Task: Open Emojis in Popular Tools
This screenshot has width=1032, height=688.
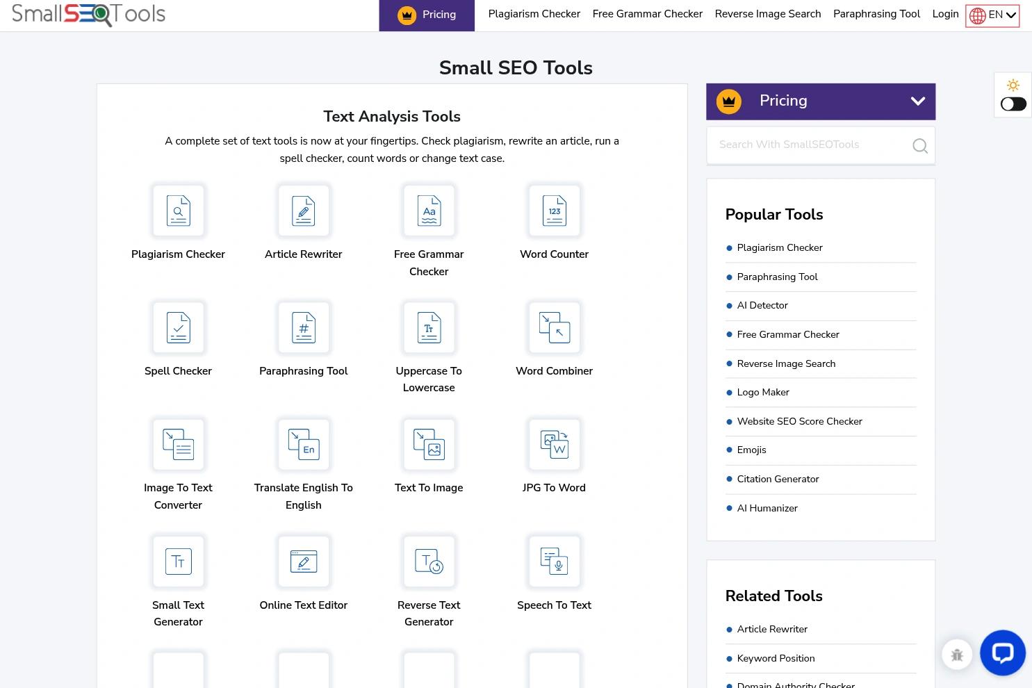Action: click(x=751, y=450)
